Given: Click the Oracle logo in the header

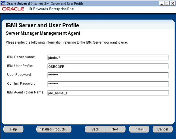Looking at the screenshot, I should (x=13, y=9).
